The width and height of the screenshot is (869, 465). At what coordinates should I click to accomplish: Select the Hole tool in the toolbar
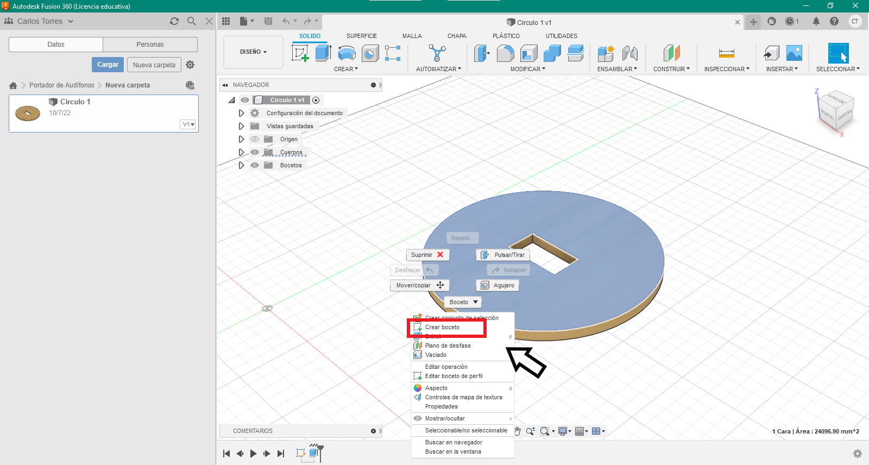(370, 53)
